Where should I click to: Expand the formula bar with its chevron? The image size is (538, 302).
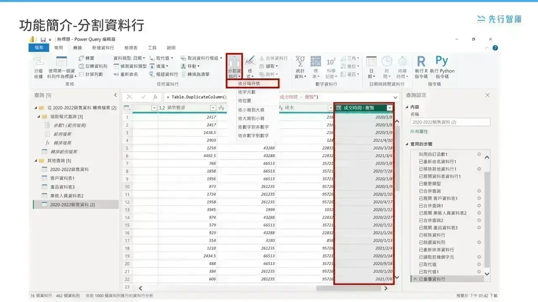[x=395, y=97]
